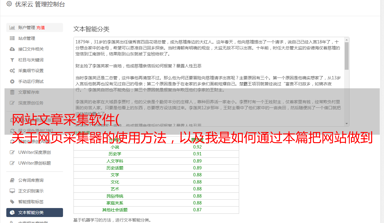Open UWriter原创标题 sidebar entry
384x223 pixels.
[34, 163]
